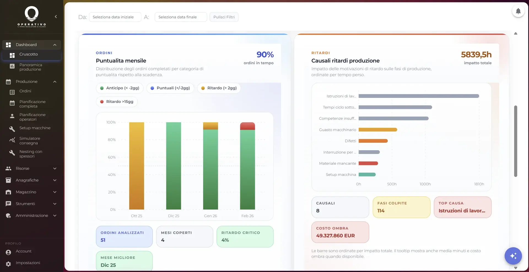The width and height of the screenshot is (529, 272).
Task: Click the Nesting con spessori wrench icon
Action: 12,153
